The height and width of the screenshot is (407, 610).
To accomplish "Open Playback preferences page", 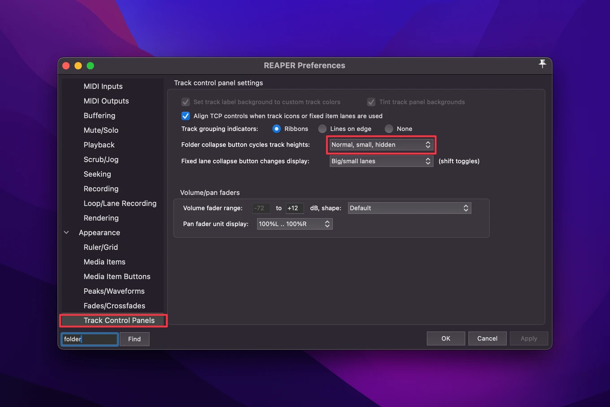I will point(99,145).
